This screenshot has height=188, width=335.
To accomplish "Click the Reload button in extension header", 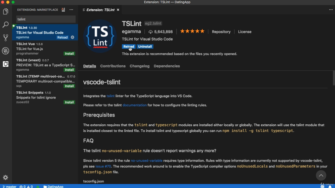I will coord(129,46).
